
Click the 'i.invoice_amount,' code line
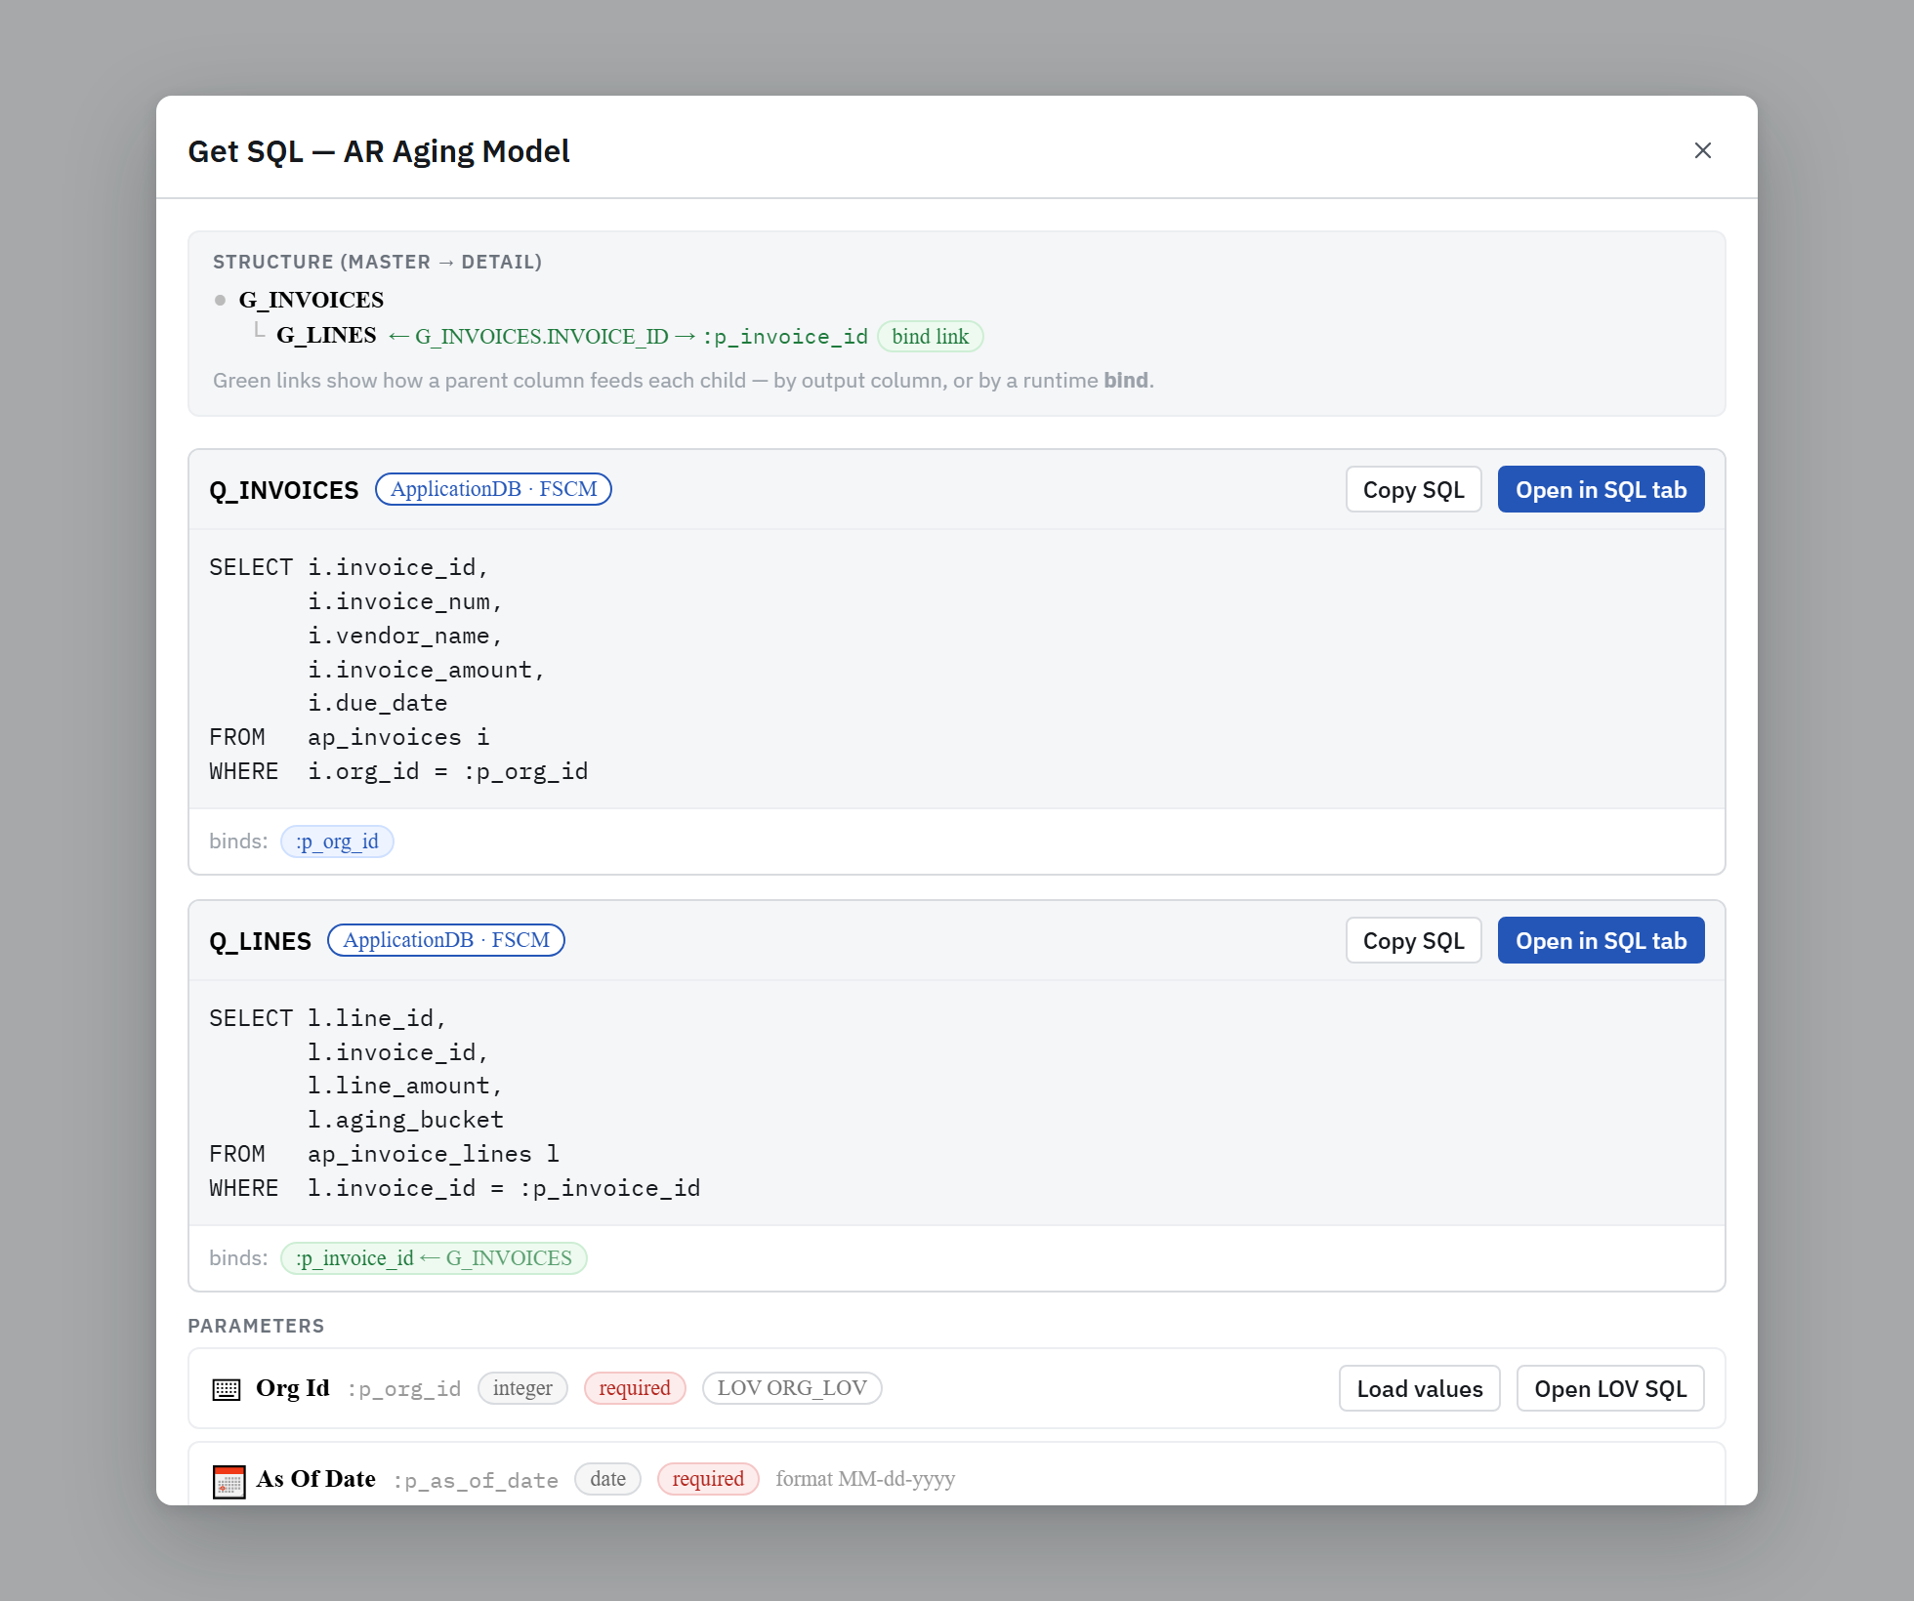(x=427, y=670)
